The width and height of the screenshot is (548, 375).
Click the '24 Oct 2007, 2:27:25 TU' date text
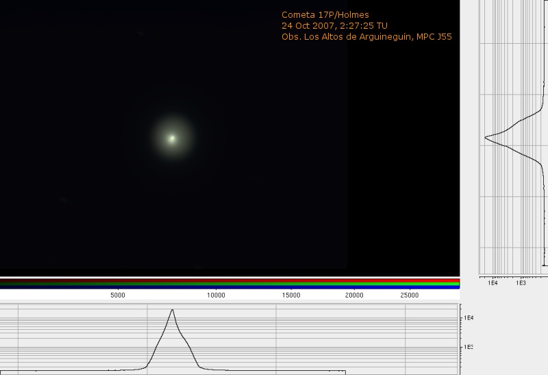click(334, 25)
